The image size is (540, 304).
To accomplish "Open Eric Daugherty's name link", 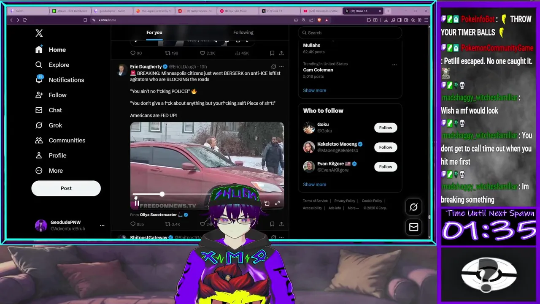I will click(x=146, y=67).
